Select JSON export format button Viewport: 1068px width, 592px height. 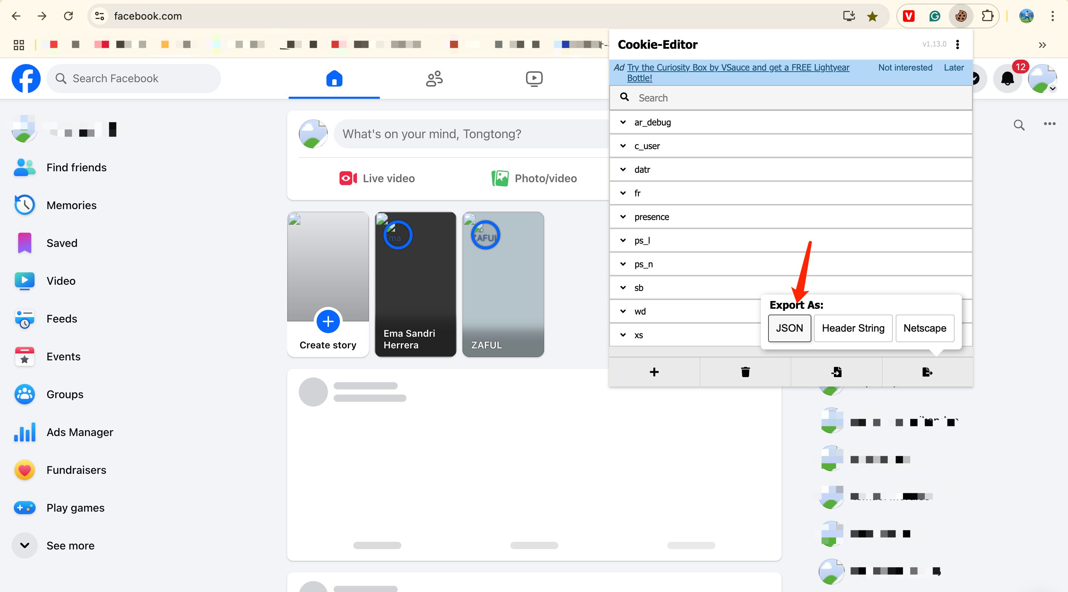click(789, 327)
